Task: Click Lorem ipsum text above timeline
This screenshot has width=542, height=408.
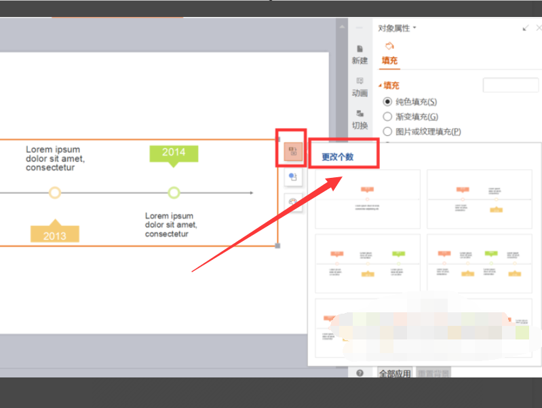Action: coord(56,158)
